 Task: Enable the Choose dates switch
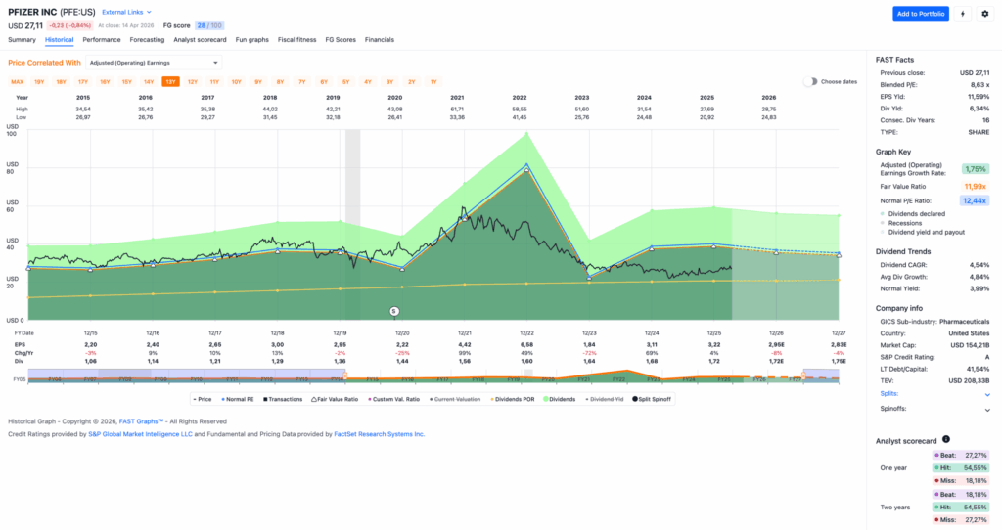[810, 81]
